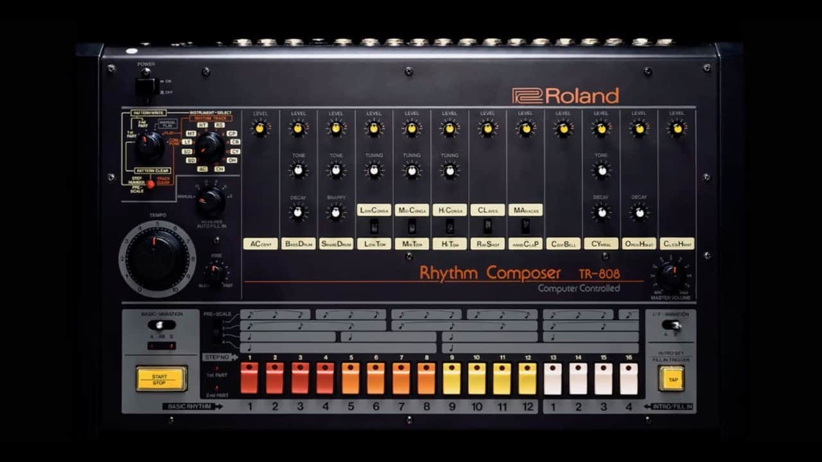
Task: Toggle the Mid Conga / Mid Tom switch
Action: tap(412, 227)
